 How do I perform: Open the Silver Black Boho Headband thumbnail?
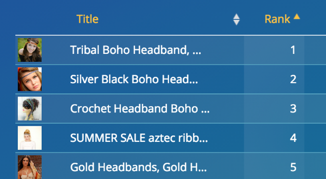pyautogui.click(x=30, y=79)
